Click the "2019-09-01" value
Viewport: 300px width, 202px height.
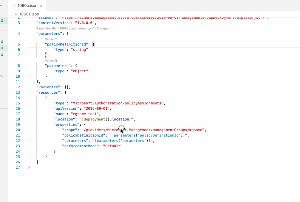click(96, 109)
